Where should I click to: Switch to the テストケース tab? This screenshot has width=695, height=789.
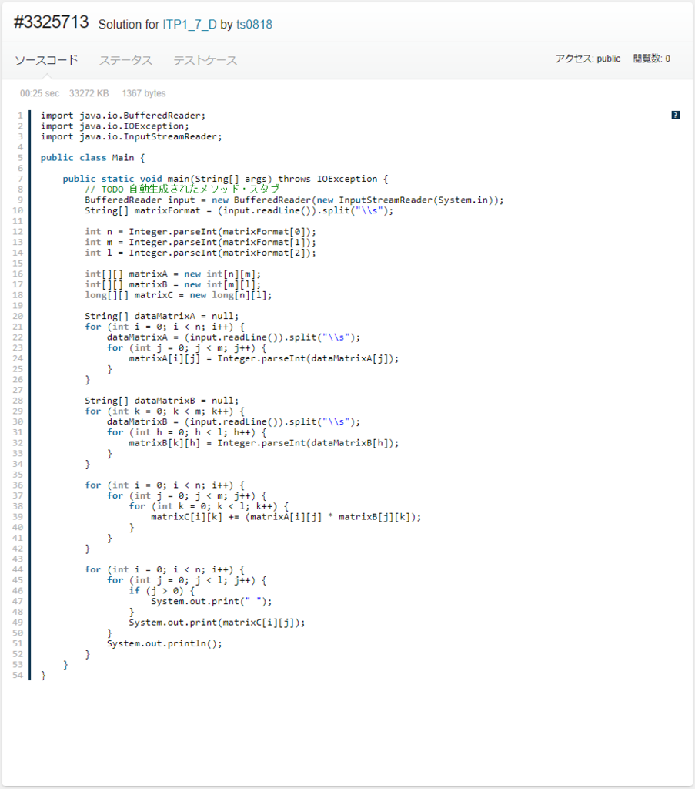click(x=205, y=60)
